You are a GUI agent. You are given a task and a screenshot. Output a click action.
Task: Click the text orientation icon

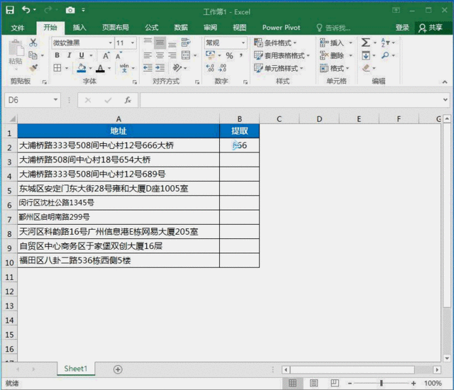tap(177, 68)
